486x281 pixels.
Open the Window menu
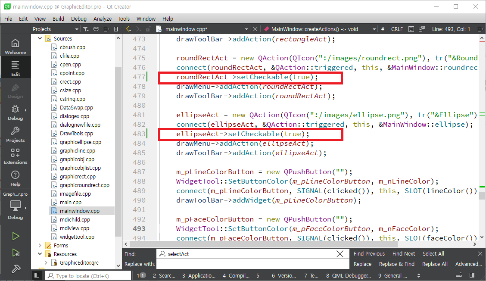pyautogui.click(x=146, y=19)
